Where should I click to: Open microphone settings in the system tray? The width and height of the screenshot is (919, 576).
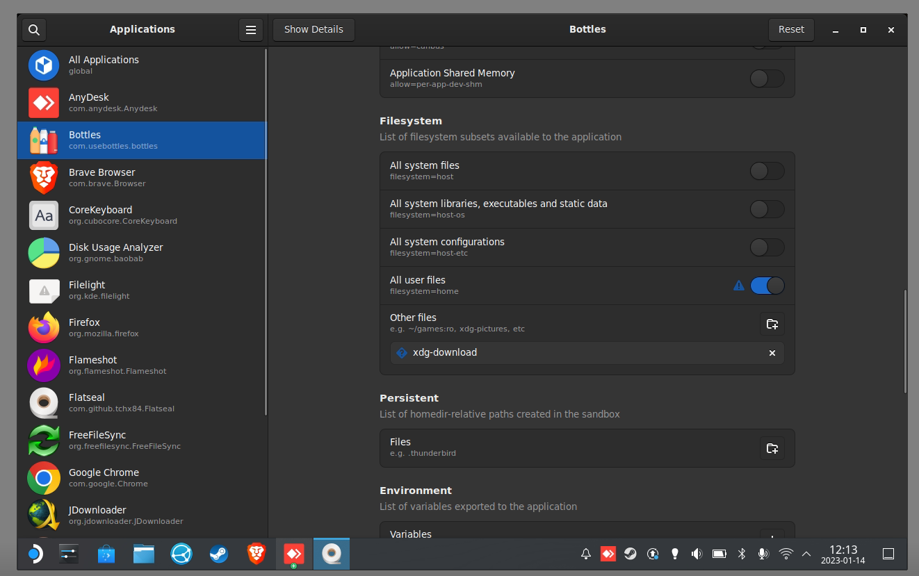(763, 554)
